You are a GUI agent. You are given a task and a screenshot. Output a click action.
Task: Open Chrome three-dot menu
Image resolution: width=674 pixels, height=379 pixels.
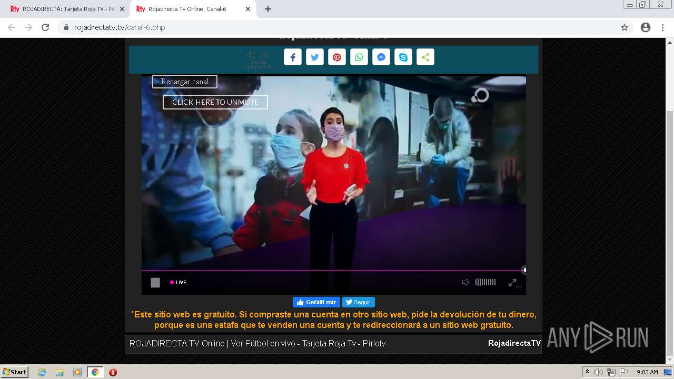pos(663,27)
